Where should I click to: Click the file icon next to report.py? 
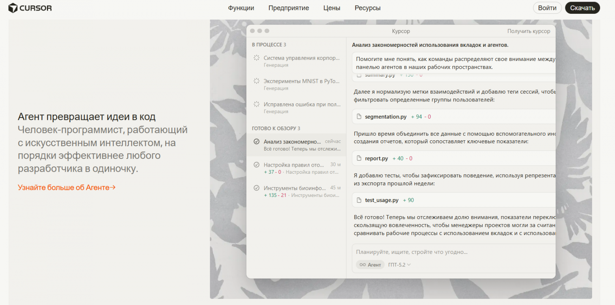coord(359,158)
